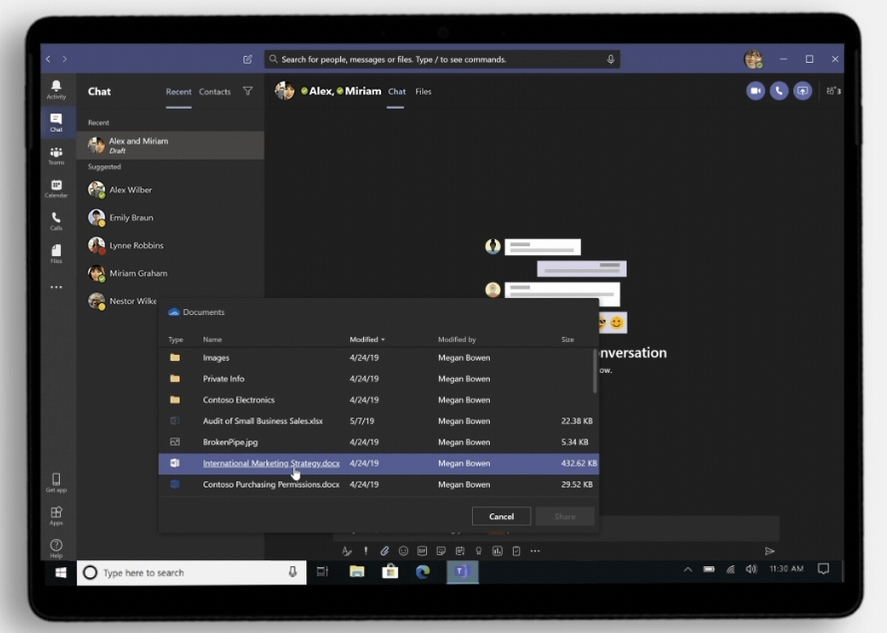Open Microsoft Edge from the taskbar
The height and width of the screenshot is (633, 887).
point(424,571)
